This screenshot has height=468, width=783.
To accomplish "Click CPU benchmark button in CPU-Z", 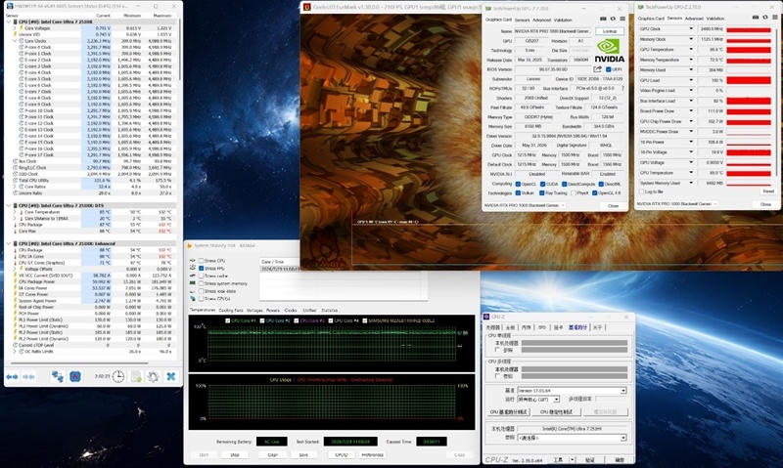I will click(x=509, y=412).
